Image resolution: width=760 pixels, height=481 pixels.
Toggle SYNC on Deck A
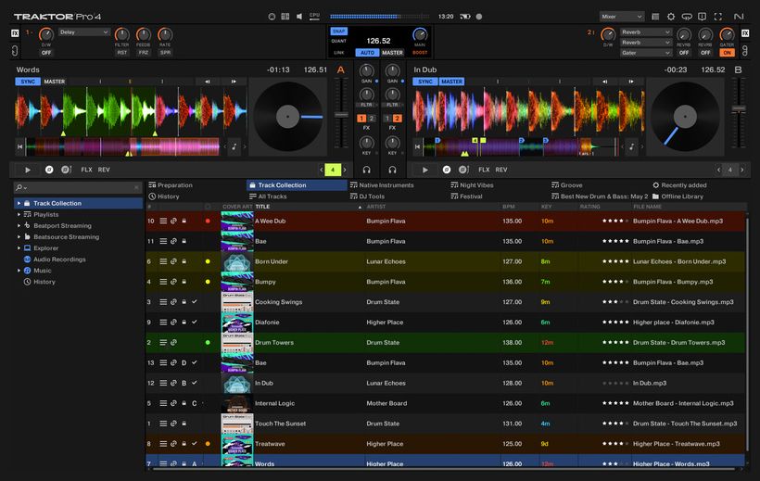tap(28, 82)
